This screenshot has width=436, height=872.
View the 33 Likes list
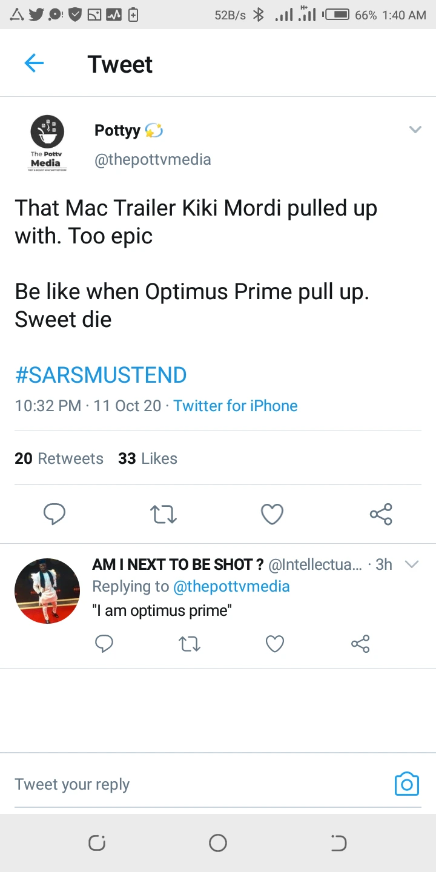point(148,458)
